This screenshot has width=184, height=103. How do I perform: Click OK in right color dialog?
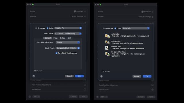(147, 76)
